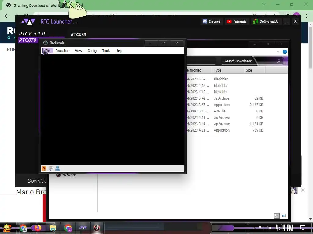313x234 pixels.
Task: Click the taskbar clock showing 4:14 PM
Action: pos(285,228)
